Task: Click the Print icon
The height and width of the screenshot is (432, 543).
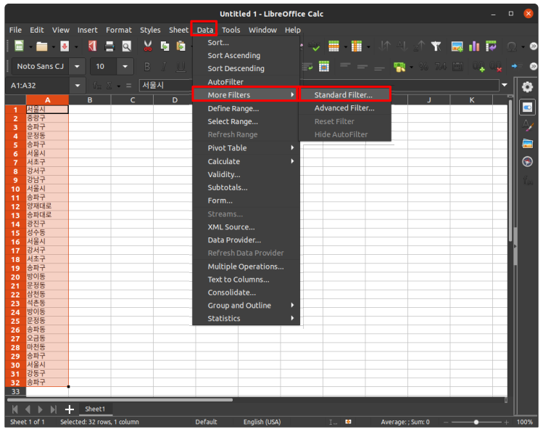Action: tap(109, 46)
